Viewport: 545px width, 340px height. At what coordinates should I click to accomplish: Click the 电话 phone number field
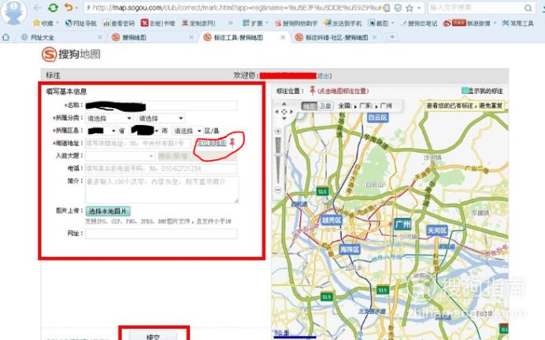(161, 168)
